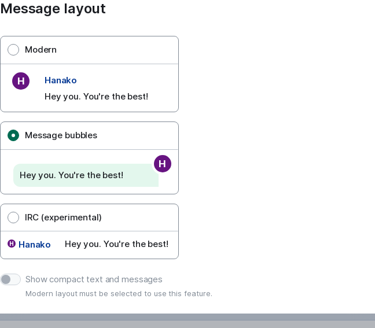Select the IRC (experimental) radio button
The height and width of the screenshot is (328, 375).
click(x=13, y=218)
